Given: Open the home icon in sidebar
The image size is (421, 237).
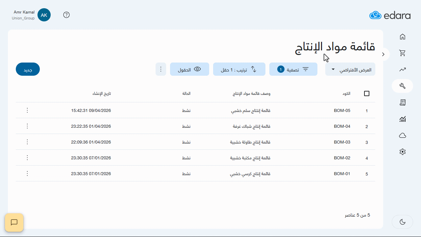Looking at the screenshot, I should [402, 37].
